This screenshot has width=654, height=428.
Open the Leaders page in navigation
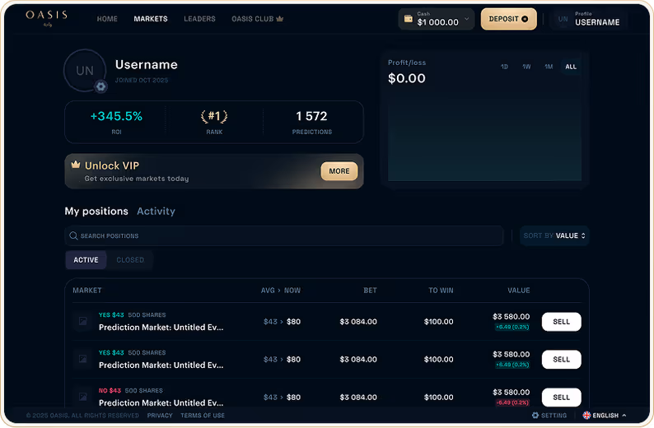click(x=199, y=19)
